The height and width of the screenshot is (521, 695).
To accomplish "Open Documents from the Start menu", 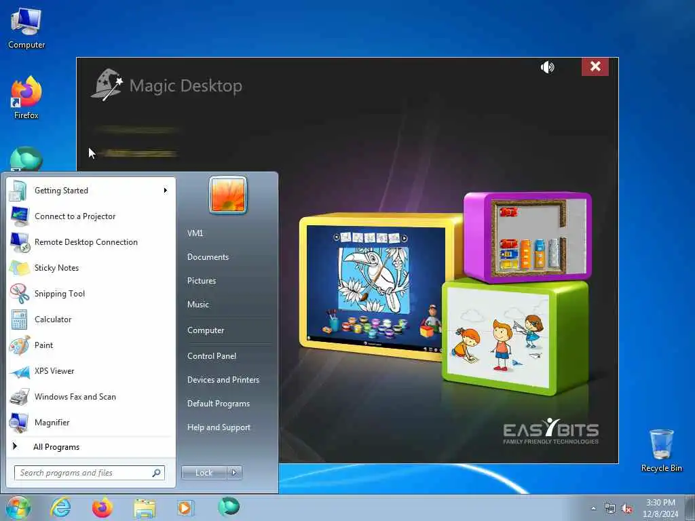I will pos(208,257).
